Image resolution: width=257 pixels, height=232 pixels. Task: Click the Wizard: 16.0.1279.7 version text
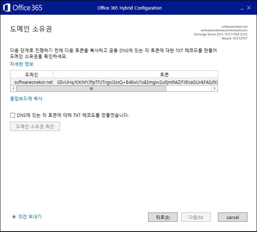(234, 38)
